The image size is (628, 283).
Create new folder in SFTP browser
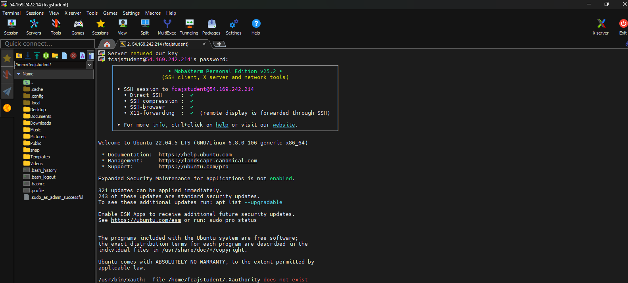(x=55, y=56)
